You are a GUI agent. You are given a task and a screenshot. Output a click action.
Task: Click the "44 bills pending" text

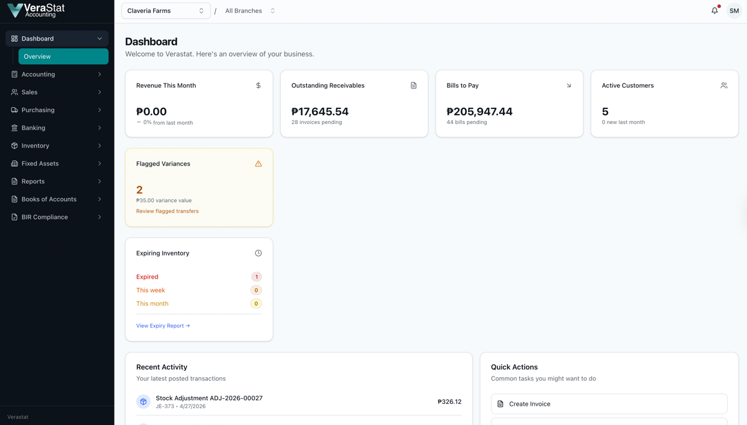467,122
